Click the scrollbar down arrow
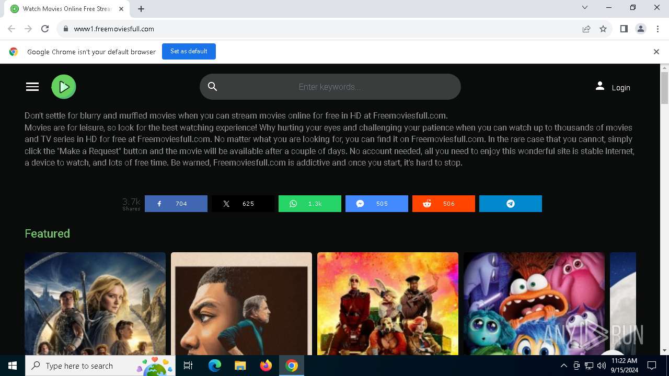 (x=665, y=350)
